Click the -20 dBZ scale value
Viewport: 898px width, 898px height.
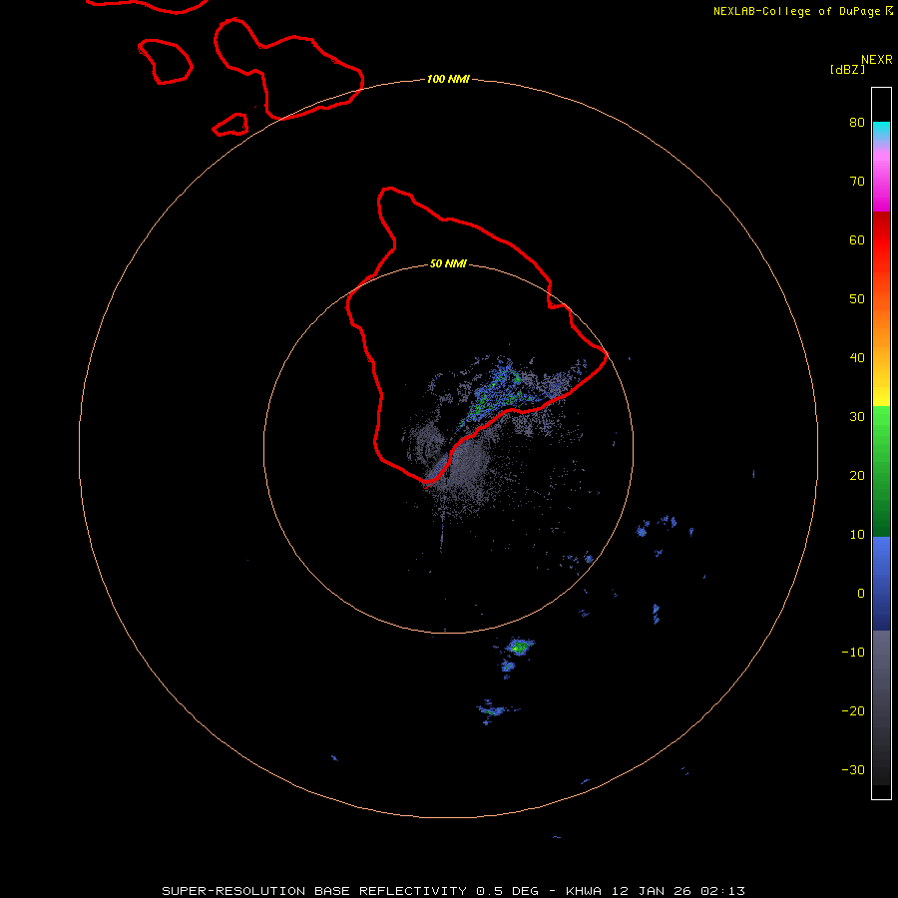click(853, 710)
